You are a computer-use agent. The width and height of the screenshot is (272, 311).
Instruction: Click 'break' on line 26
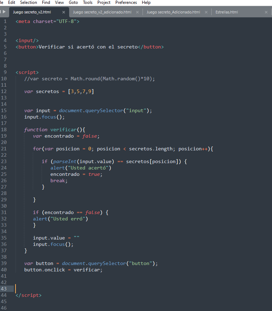(58, 181)
